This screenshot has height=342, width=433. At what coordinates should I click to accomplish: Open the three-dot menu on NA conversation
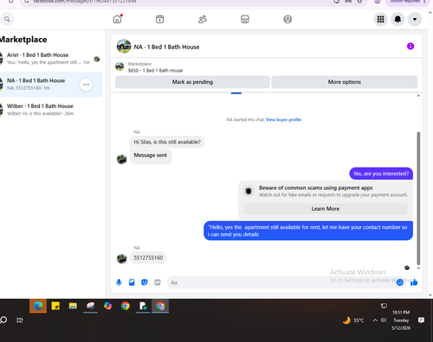86,85
